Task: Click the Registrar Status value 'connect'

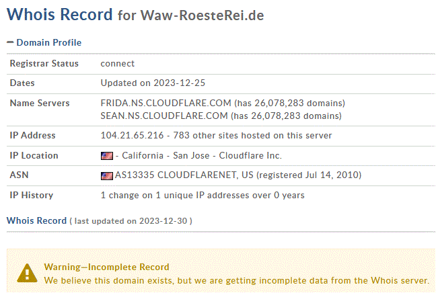Action: [117, 64]
